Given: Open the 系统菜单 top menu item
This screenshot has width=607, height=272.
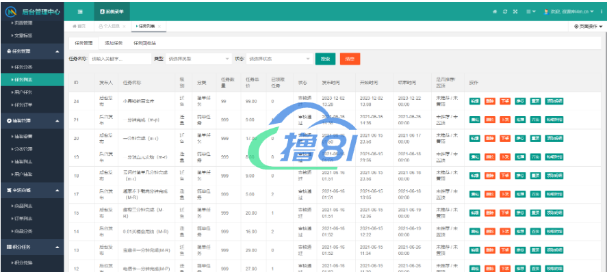Looking at the screenshot, I should [x=112, y=12].
